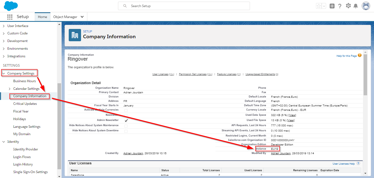This screenshot has width=374, height=178.
Task: Toggle the Activate Multiple Currencies checkbox
Action: [x=126, y=110]
